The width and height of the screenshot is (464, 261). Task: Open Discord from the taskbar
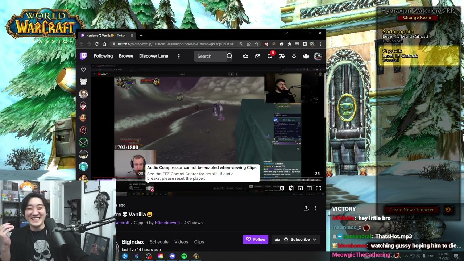pyautogui.click(x=172, y=256)
